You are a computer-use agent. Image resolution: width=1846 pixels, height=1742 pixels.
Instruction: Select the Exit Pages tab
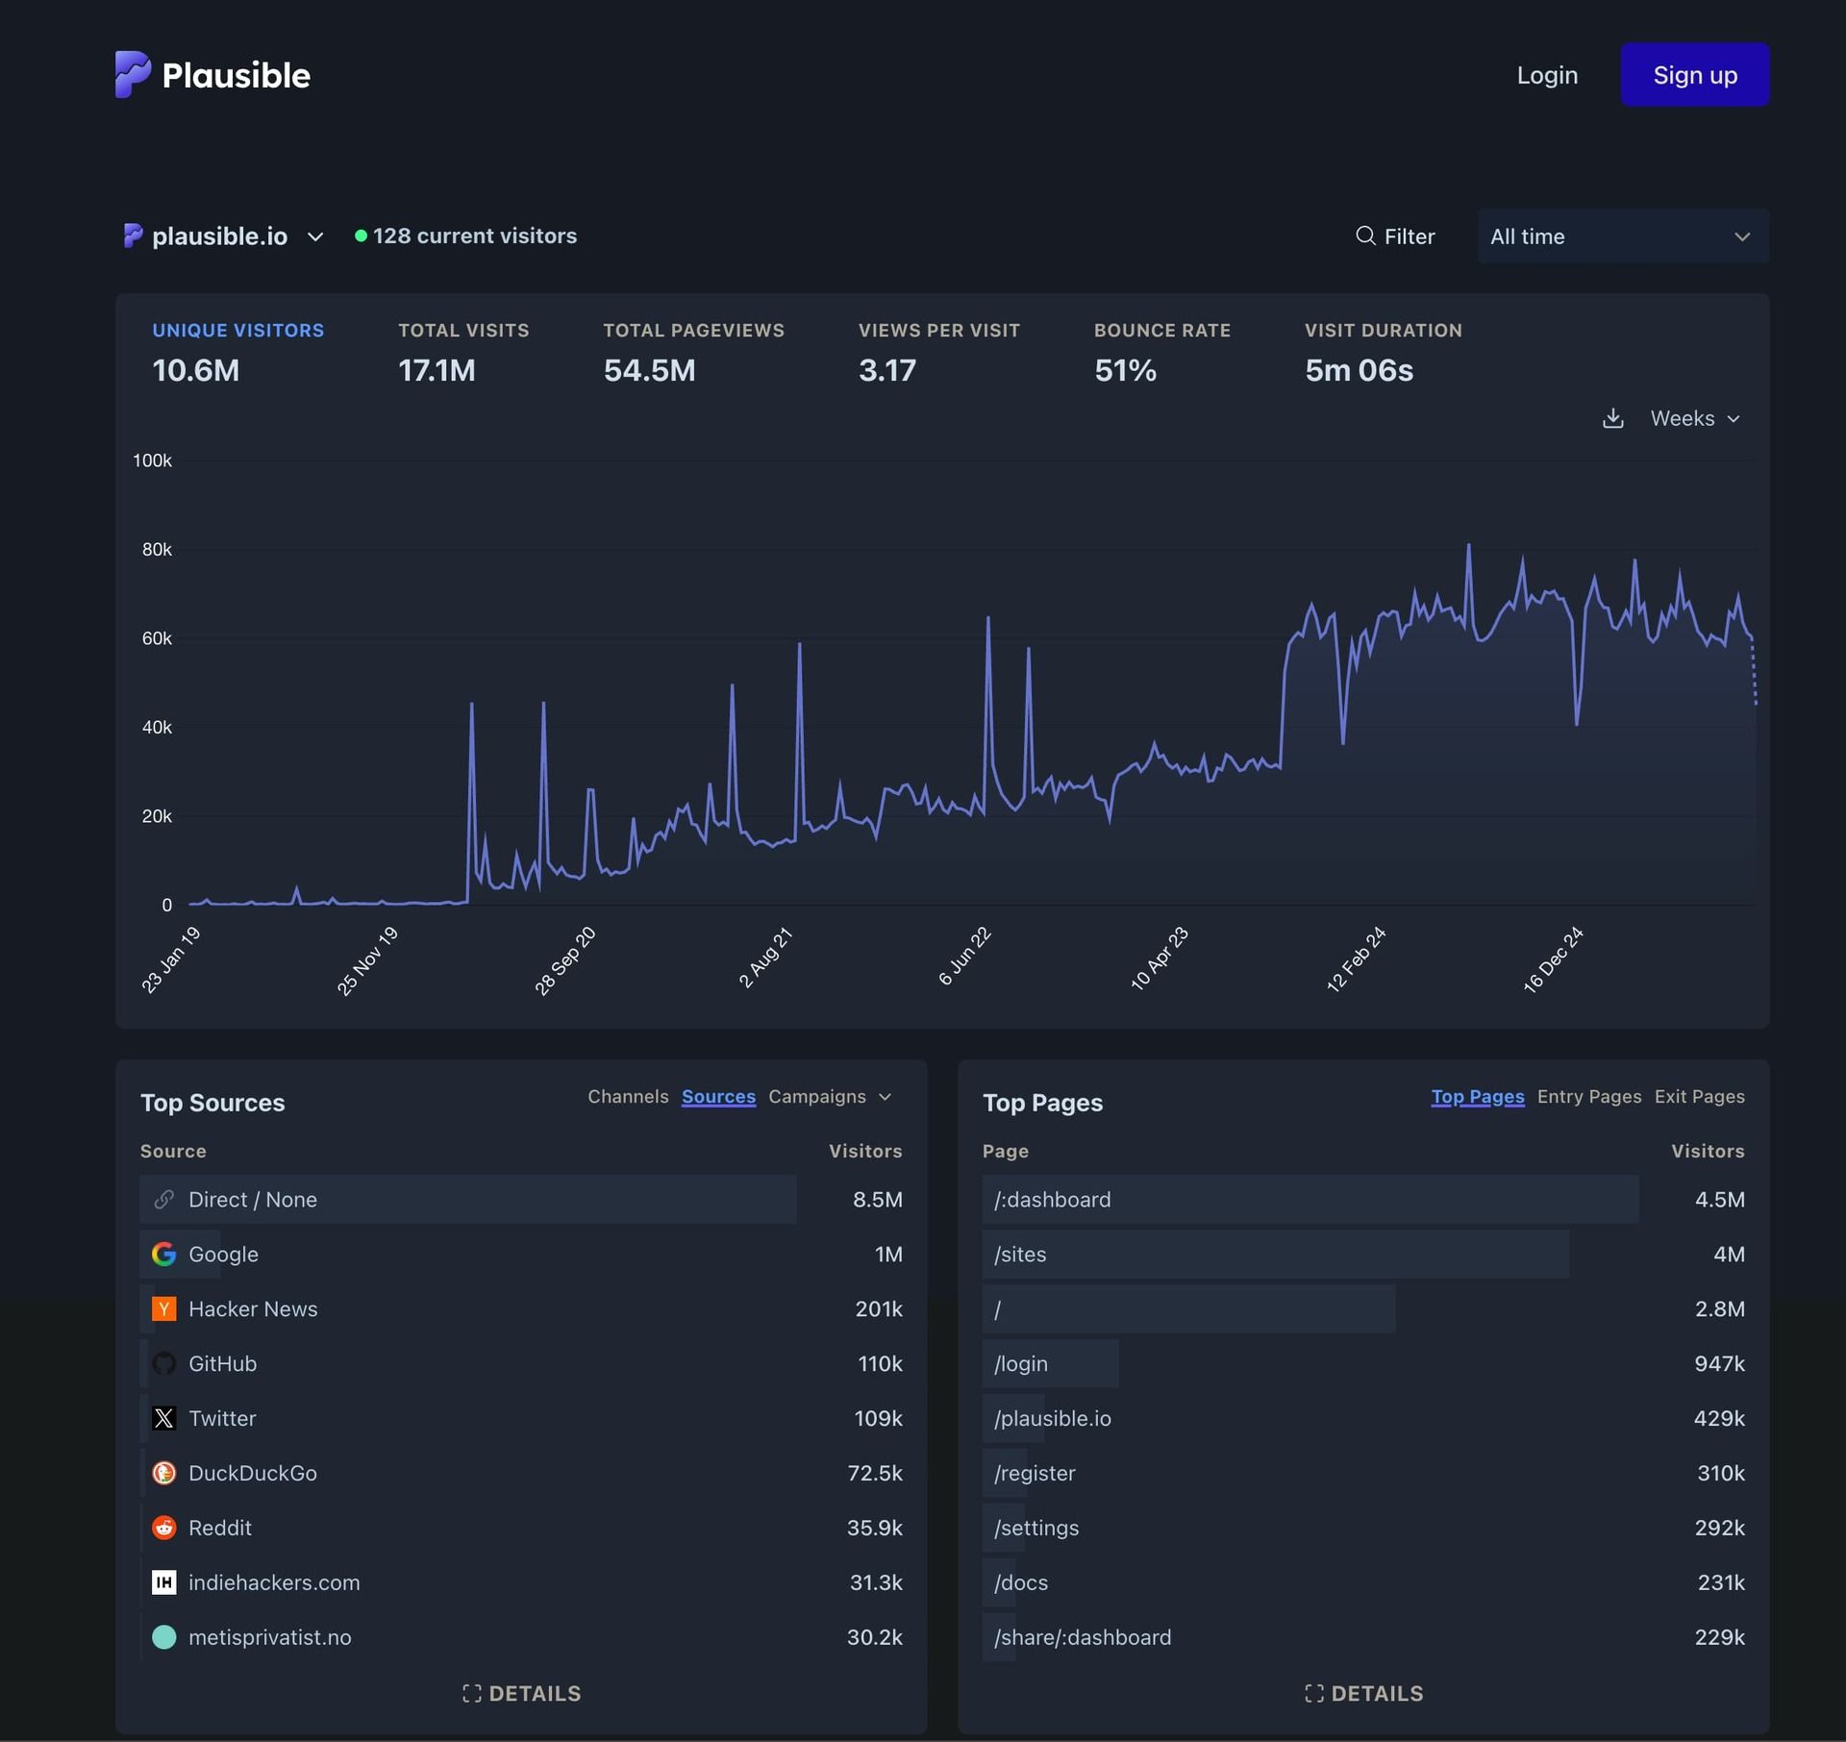1699,1096
